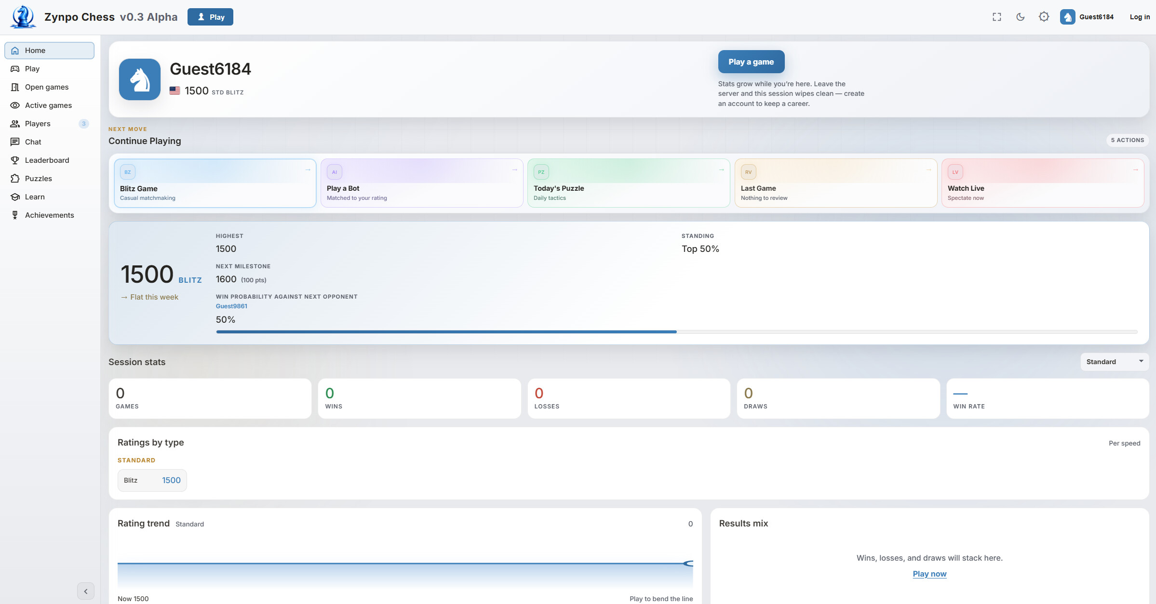The height and width of the screenshot is (604, 1156).
Task: Open Play in the sidebar
Action: (49, 69)
